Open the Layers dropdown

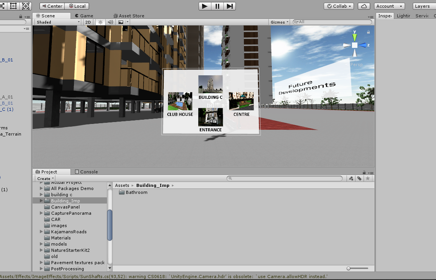[424, 6]
